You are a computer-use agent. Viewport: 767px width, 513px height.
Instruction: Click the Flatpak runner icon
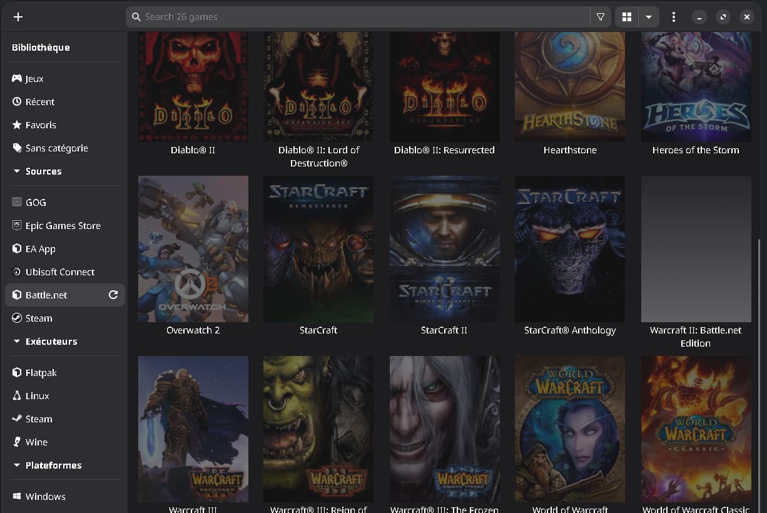click(17, 373)
